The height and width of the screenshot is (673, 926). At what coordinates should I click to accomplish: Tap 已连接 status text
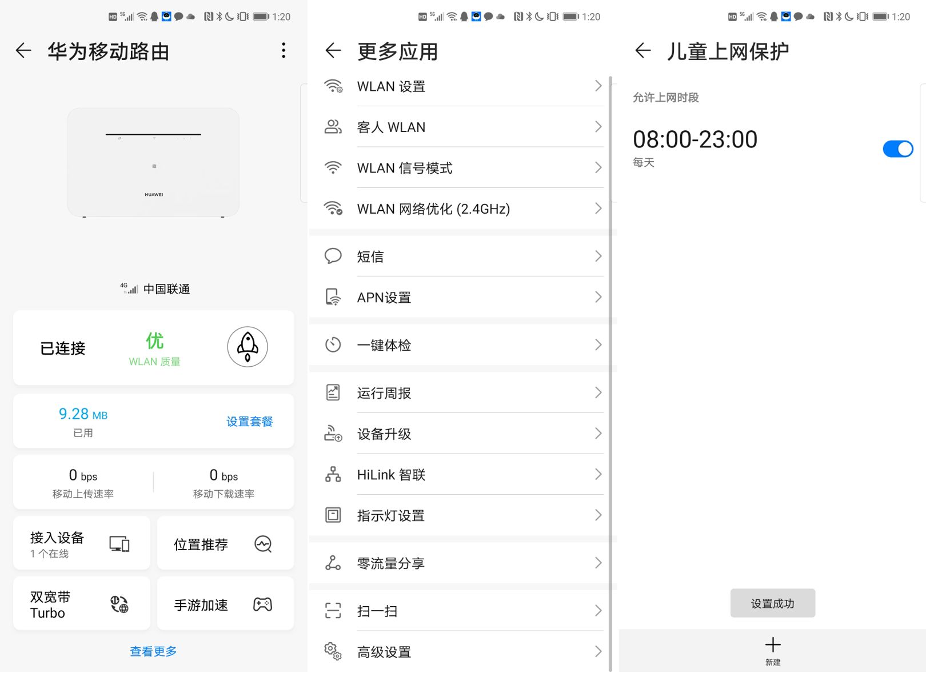pyautogui.click(x=63, y=348)
